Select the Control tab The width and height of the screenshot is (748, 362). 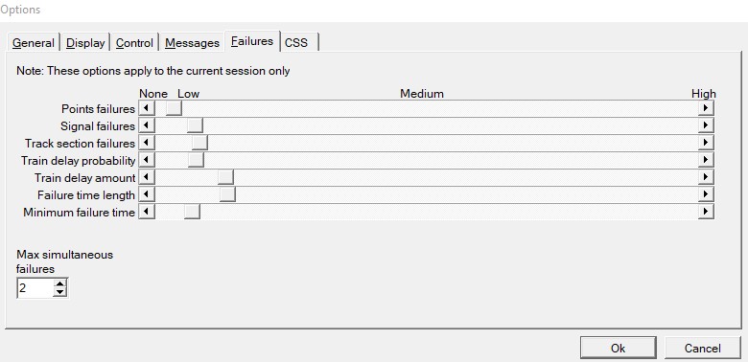click(x=134, y=43)
